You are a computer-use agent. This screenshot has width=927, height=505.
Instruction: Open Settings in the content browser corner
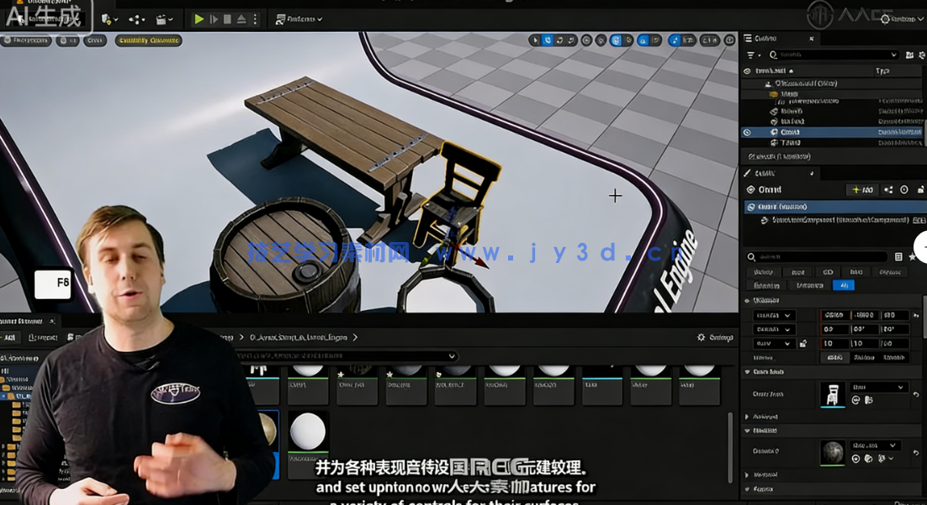click(699, 336)
